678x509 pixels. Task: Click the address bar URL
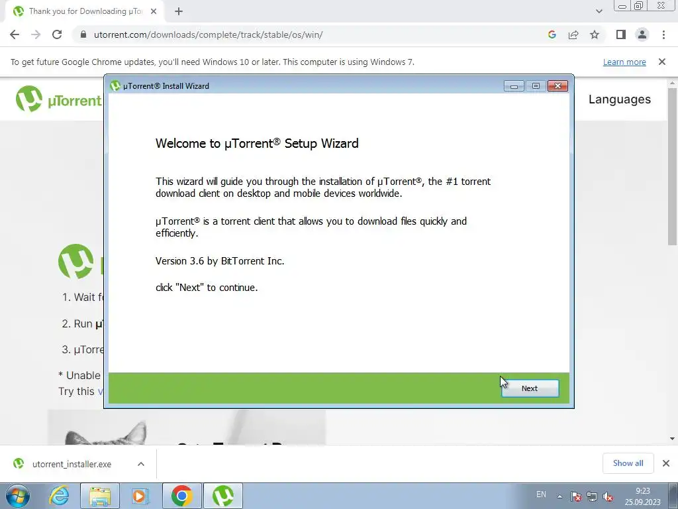tap(208, 34)
